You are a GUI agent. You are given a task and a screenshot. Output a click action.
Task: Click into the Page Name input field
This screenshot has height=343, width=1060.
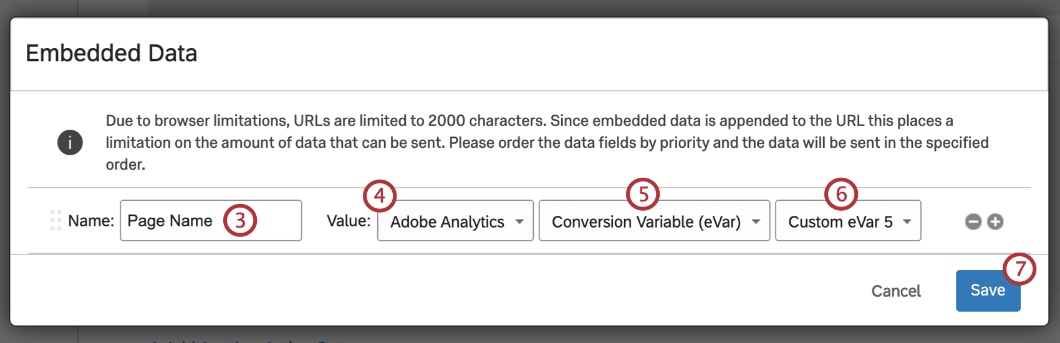click(x=211, y=220)
